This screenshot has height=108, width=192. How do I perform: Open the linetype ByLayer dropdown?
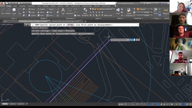144,15
